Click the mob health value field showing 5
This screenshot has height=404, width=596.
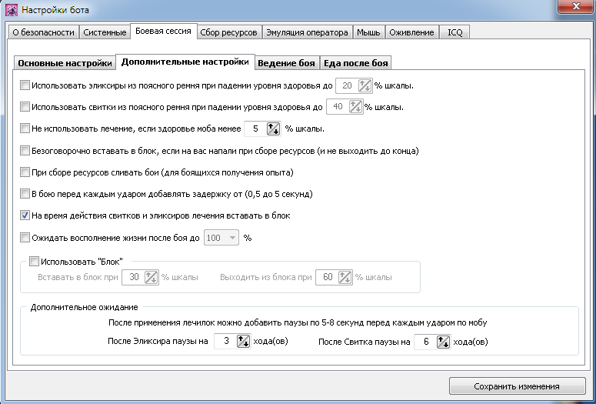point(255,129)
